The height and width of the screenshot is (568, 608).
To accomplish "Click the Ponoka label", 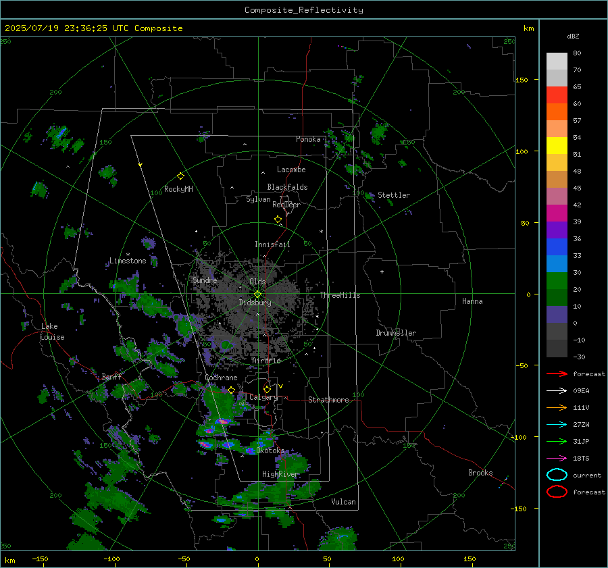I will (x=308, y=139).
